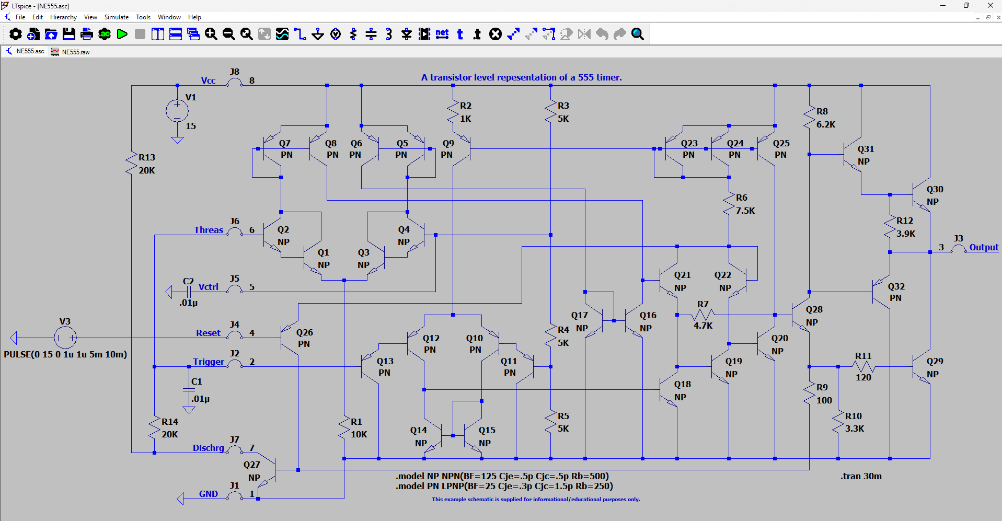Viewport: 1002px width, 521px height.
Task: Select the V3 pulse source symbol
Action: pos(65,338)
